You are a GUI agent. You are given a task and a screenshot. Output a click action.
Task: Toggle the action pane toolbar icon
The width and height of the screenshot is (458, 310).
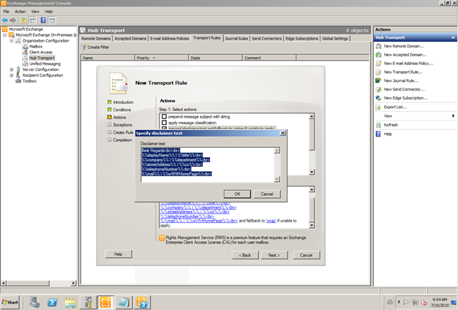(52, 20)
